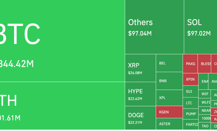This screenshot has height=131, width=217.
Task: Click the WIF tile
Action: click(x=205, y=94)
